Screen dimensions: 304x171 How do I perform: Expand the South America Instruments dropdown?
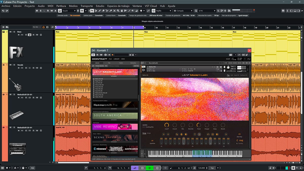[115, 120]
